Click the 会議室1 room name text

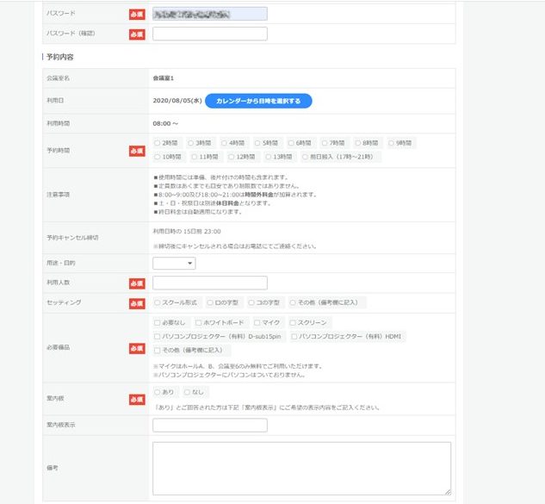click(163, 78)
